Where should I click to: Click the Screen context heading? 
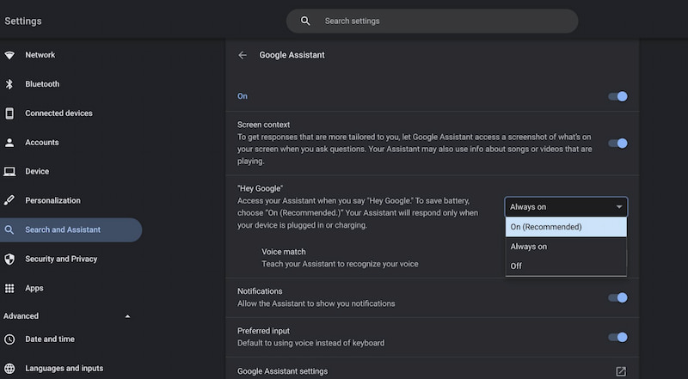(264, 125)
